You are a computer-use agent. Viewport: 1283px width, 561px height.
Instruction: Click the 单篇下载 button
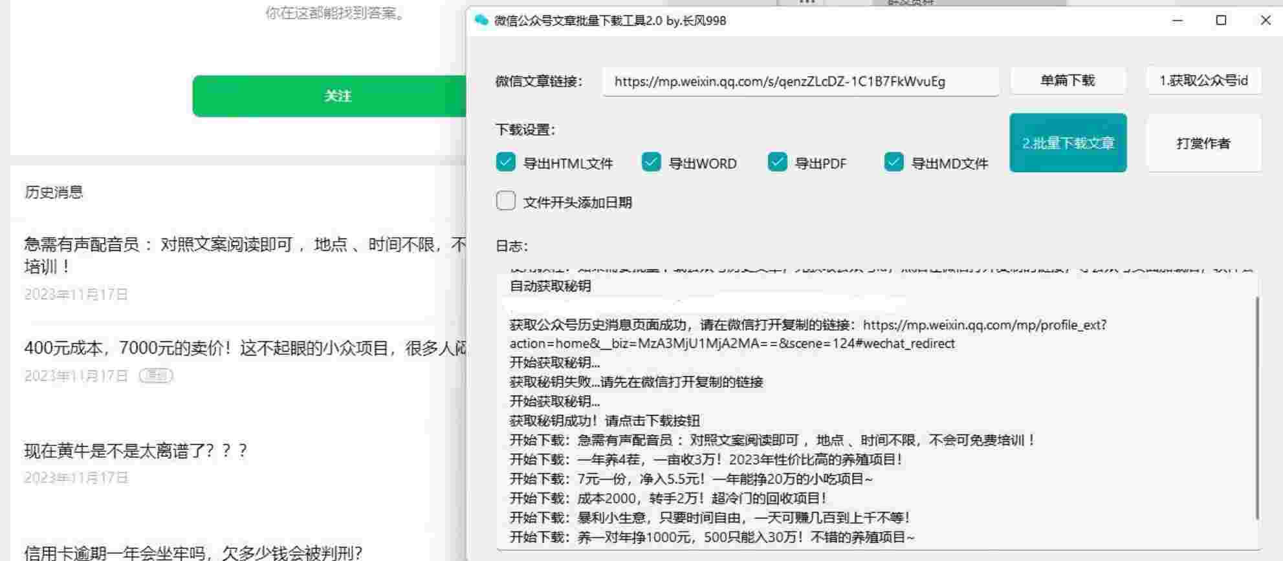pyautogui.click(x=1068, y=81)
